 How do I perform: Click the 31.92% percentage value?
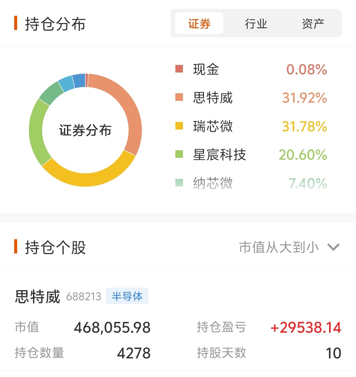point(305,98)
